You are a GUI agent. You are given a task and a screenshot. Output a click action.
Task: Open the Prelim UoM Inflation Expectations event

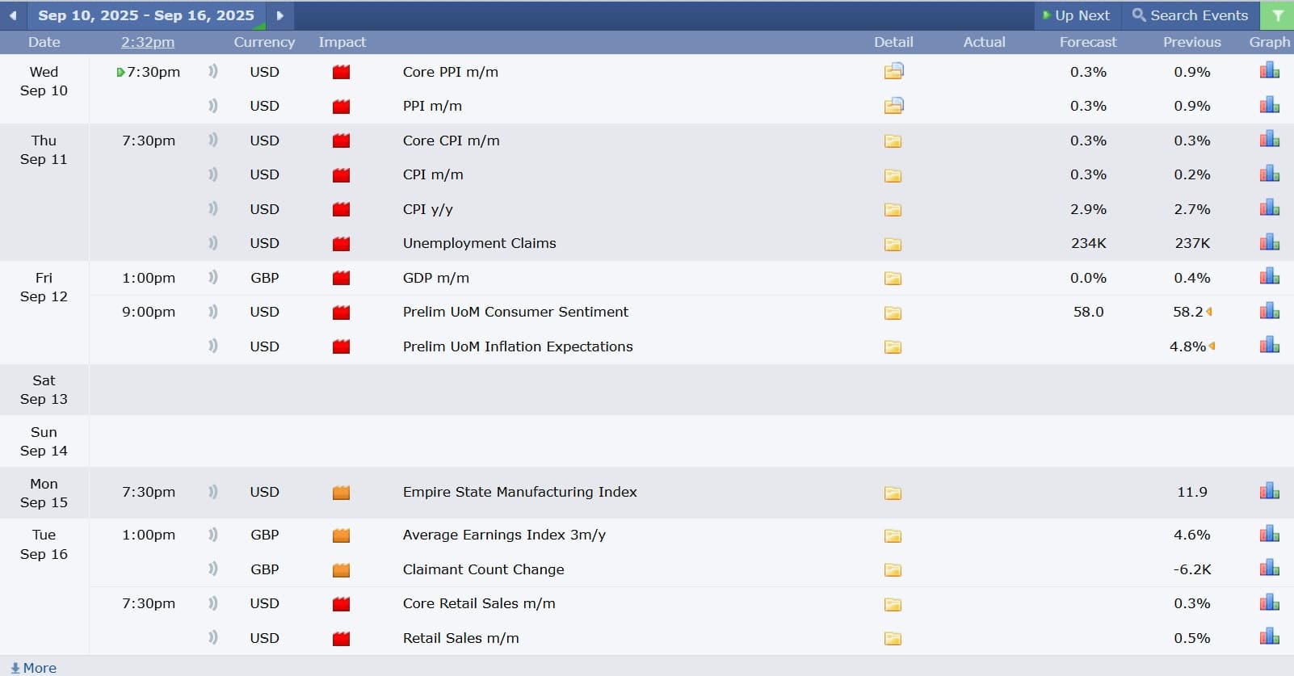pos(518,346)
